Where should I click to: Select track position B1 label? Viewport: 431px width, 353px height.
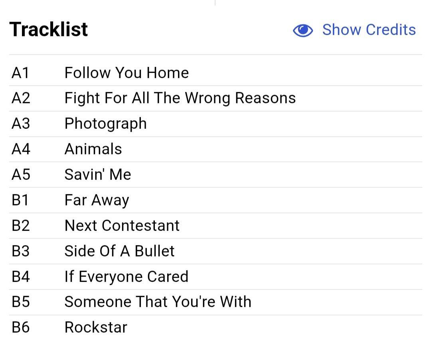(x=20, y=200)
